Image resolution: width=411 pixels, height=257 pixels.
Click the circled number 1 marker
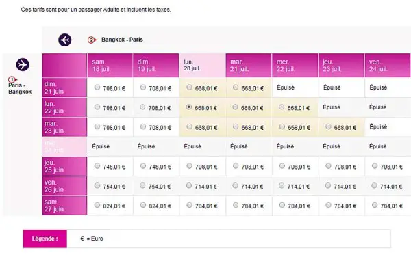click(12, 79)
